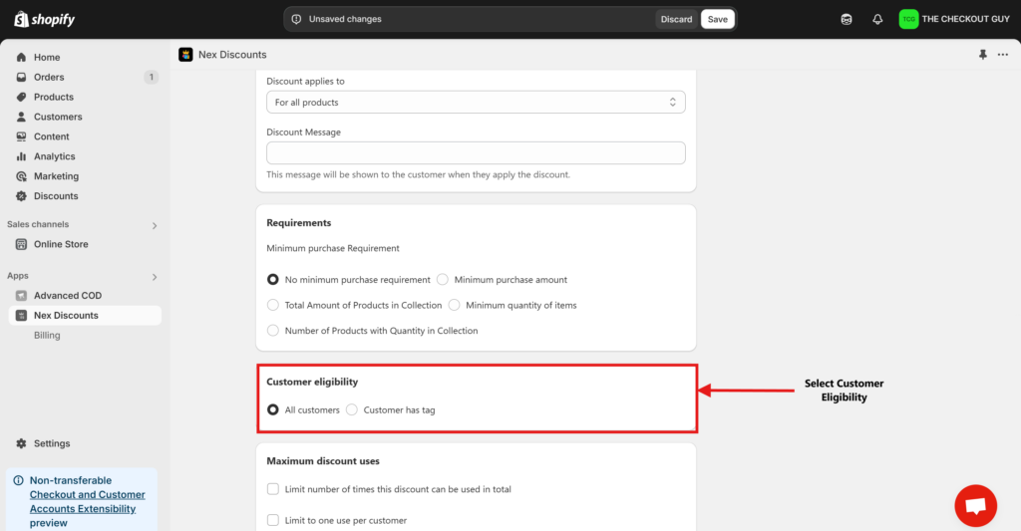Screen dimensions: 1021x531
Task: Open Analytics from the sidebar
Action: pyautogui.click(x=54, y=156)
